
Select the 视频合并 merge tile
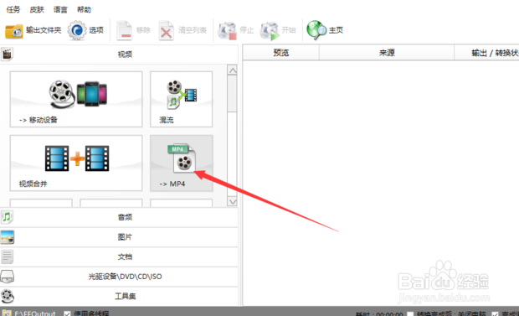pos(76,163)
